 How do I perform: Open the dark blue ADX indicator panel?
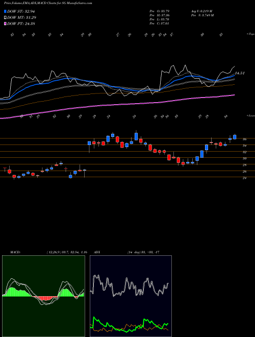pyautogui.click(x=131, y=296)
